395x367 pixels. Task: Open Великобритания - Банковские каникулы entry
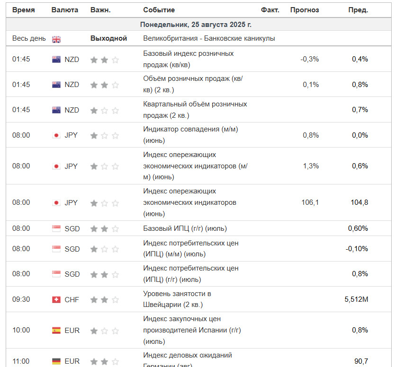[x=209, y=38]
